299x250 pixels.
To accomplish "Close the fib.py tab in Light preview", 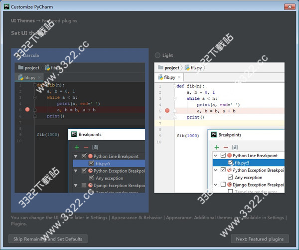I will tap(179, 77).
